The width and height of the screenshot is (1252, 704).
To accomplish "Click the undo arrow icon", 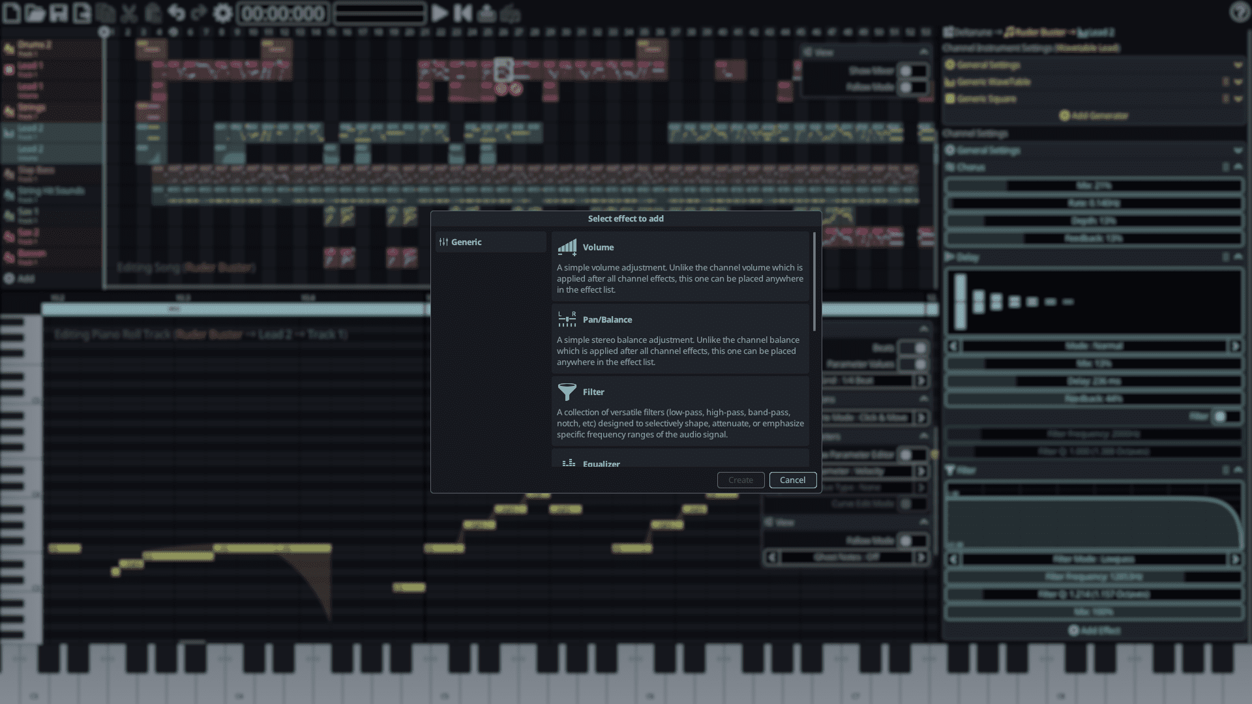I will point(176,13).
